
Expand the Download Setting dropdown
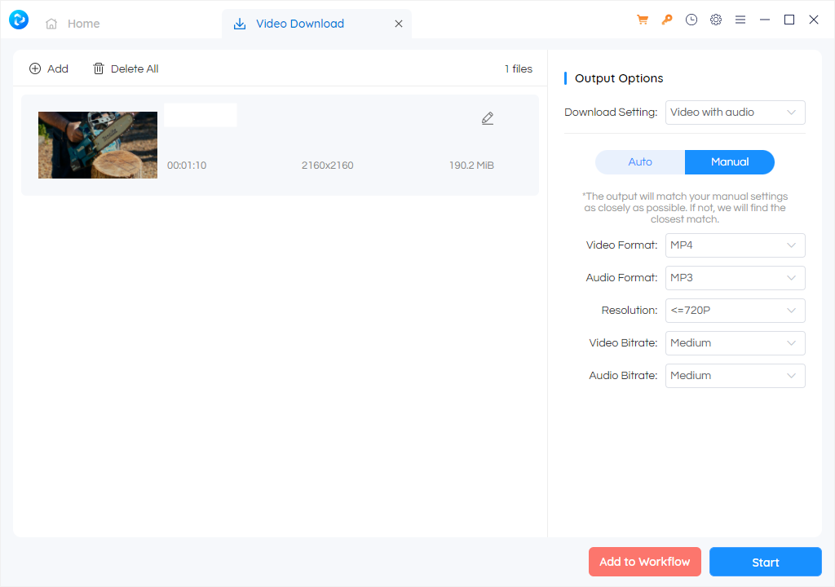(735, 113)
